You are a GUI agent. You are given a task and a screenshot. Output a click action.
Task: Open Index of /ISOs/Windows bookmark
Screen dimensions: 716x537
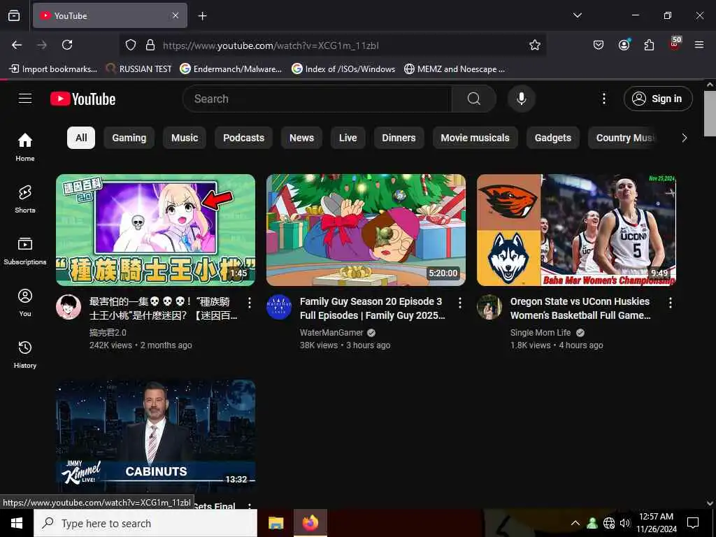click(343, 69)
